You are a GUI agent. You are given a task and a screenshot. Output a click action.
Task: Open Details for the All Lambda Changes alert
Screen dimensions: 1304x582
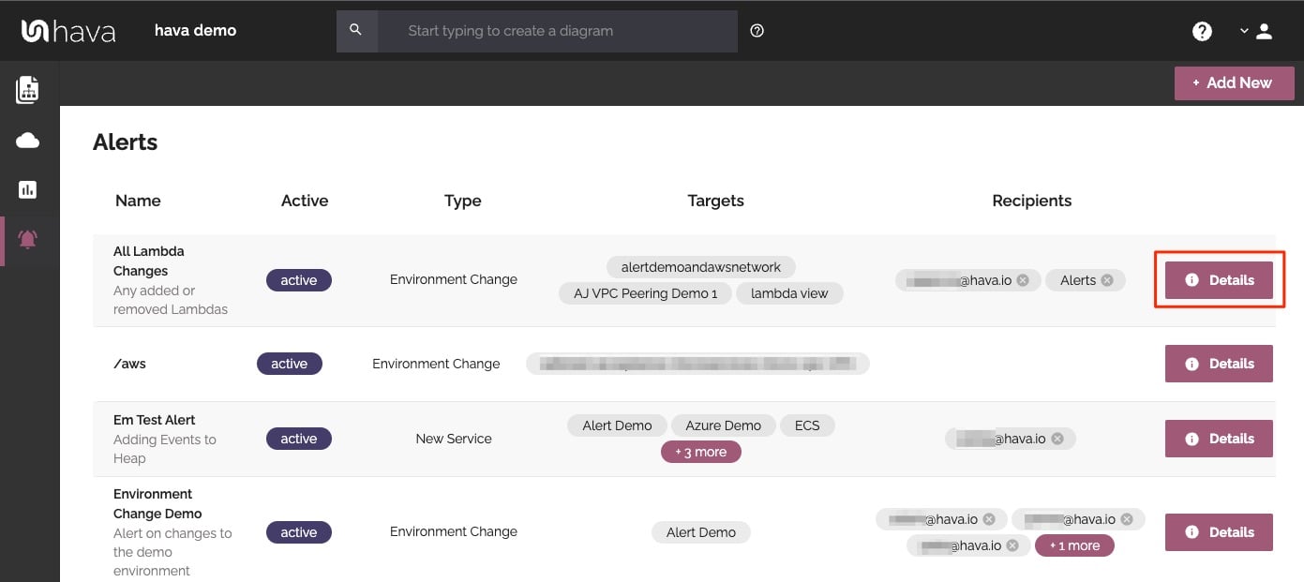point(1219,279)
